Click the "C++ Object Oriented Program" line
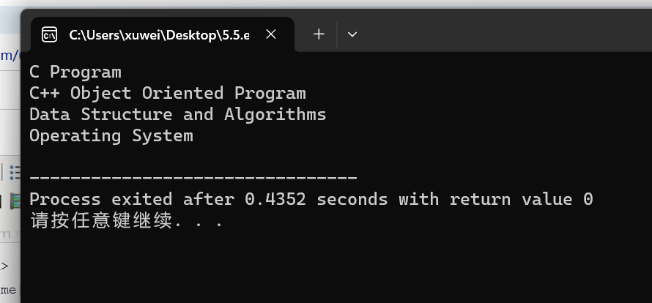Screen dimensions: 652x303 coord(168,93)
